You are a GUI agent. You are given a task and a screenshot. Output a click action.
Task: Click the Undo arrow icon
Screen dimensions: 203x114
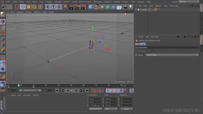click(4, 7)
